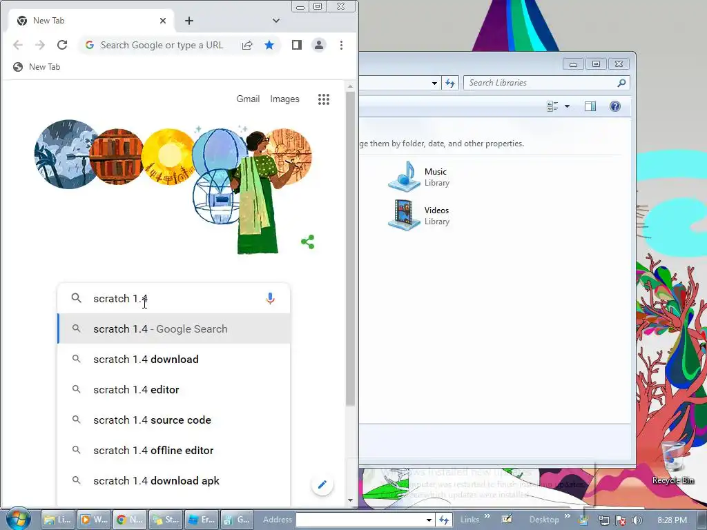Open the Music library
This screenshot has height=530, width=707.
point(419,177)
